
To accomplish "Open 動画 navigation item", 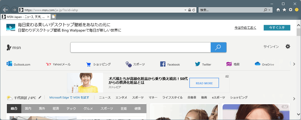I will point(204,98).
